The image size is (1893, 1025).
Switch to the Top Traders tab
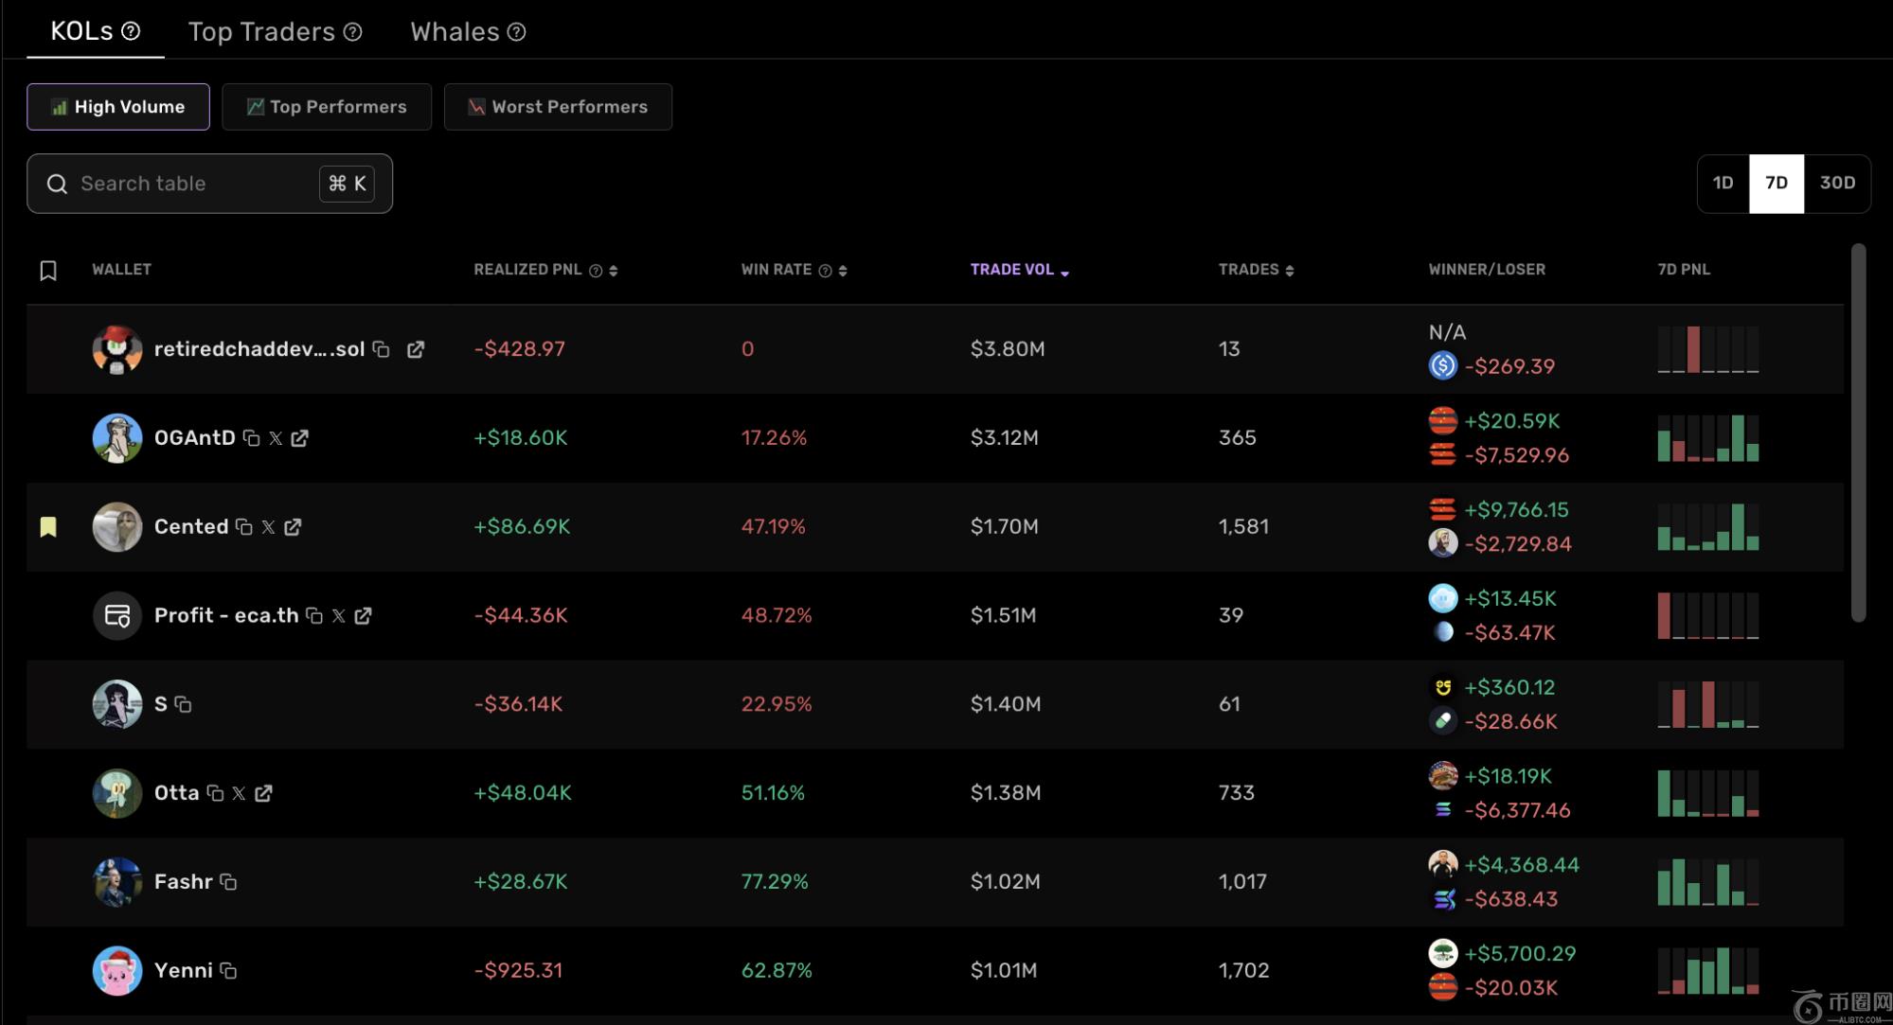pos(262,31)
